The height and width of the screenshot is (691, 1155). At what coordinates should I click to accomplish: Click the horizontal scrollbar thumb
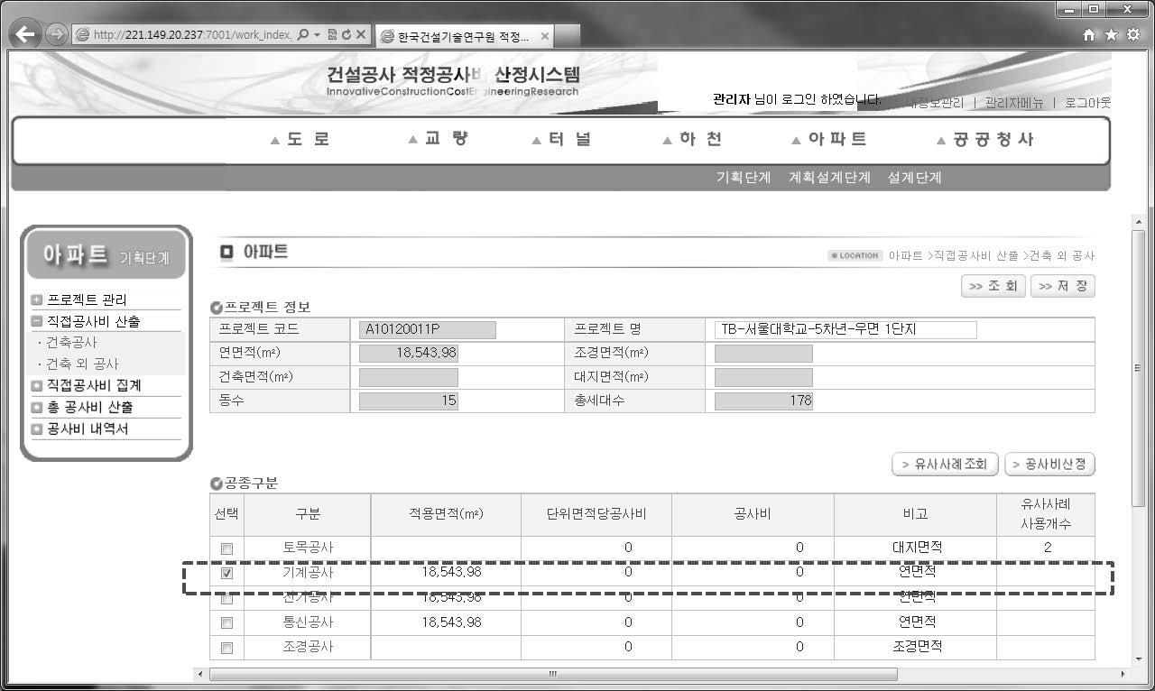coord(553,674)
